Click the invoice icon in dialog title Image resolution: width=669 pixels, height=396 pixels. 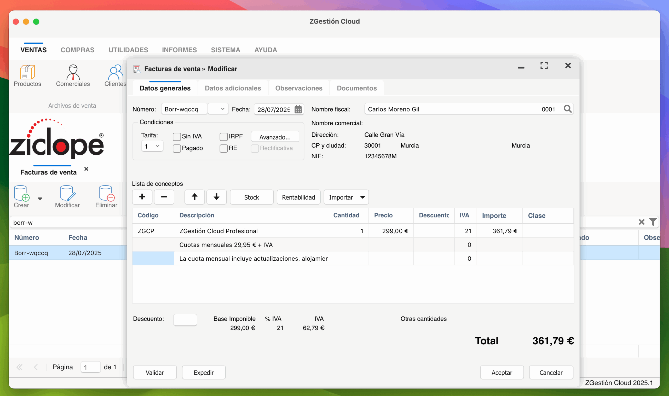[137, 69]
